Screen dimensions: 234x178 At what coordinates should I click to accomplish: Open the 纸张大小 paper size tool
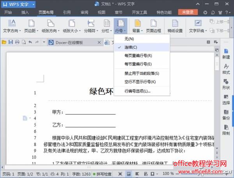[72, 26]
